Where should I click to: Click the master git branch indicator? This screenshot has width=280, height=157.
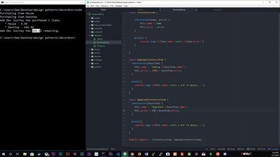[231, 149]
